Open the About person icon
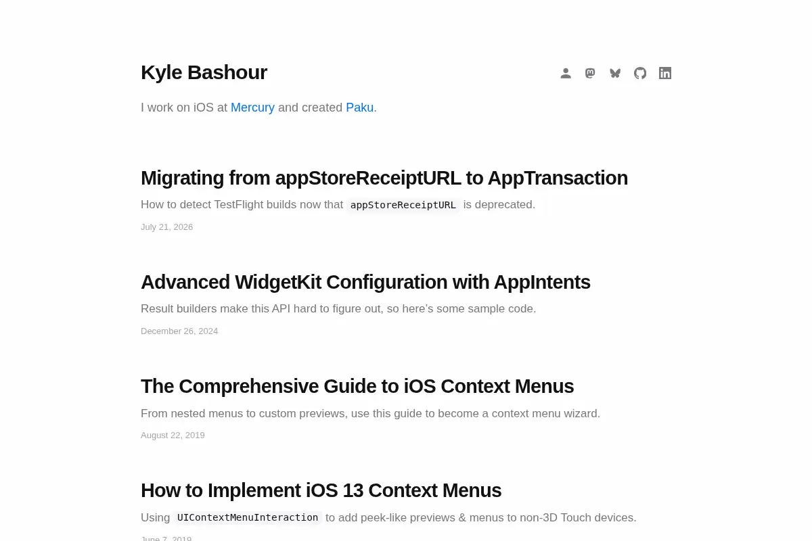Image resolution: width=812 pixels, height=541 pixels. pos(566,73)
